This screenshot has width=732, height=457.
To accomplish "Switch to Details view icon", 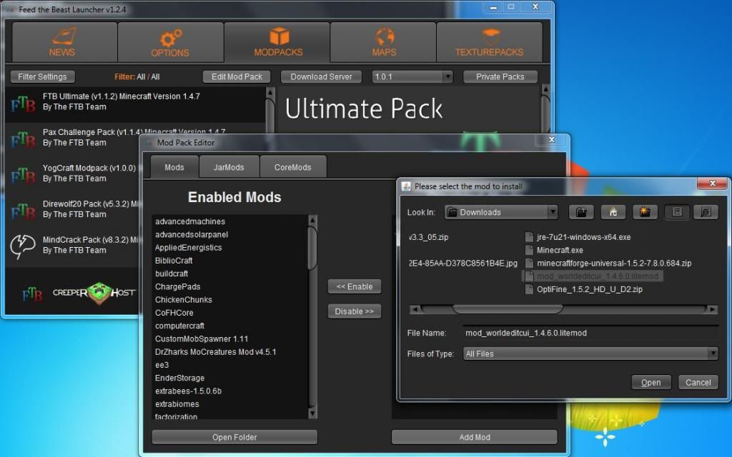I will [706, 212].
